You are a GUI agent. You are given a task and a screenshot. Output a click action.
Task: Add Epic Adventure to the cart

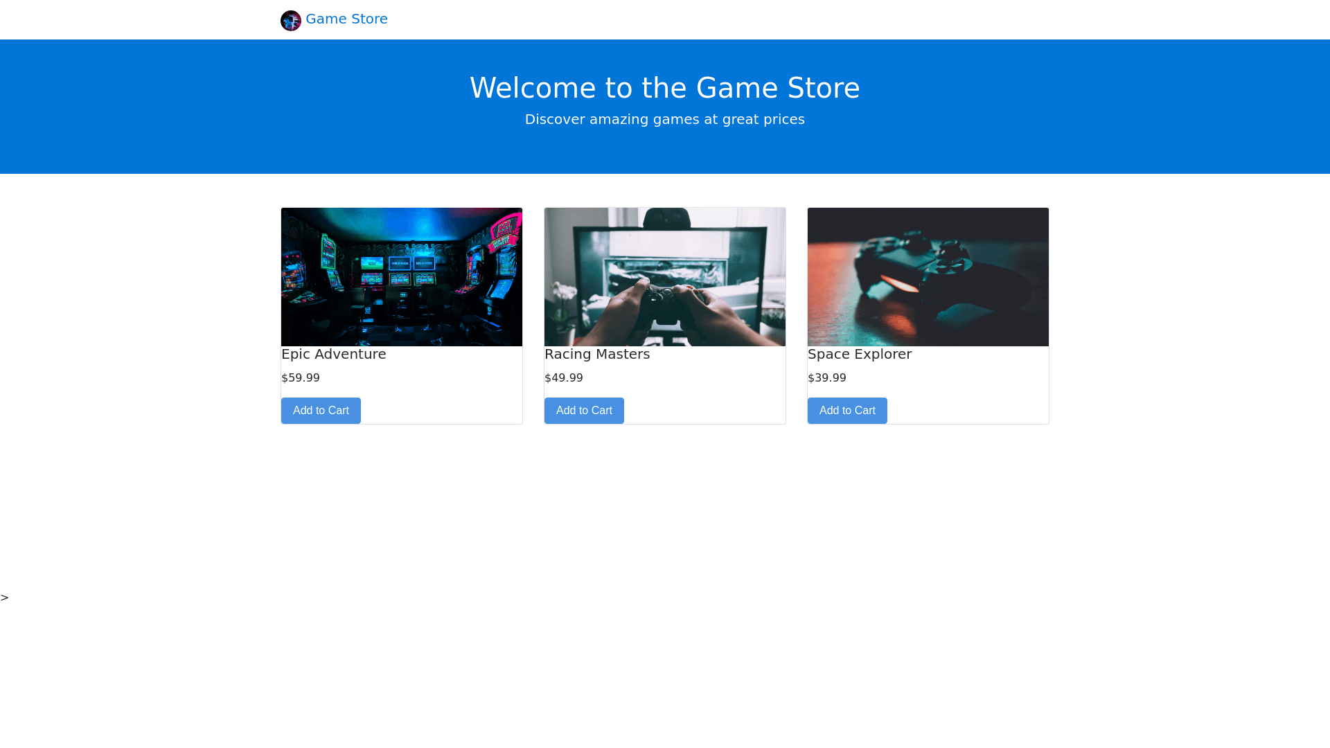pos(320,410)
